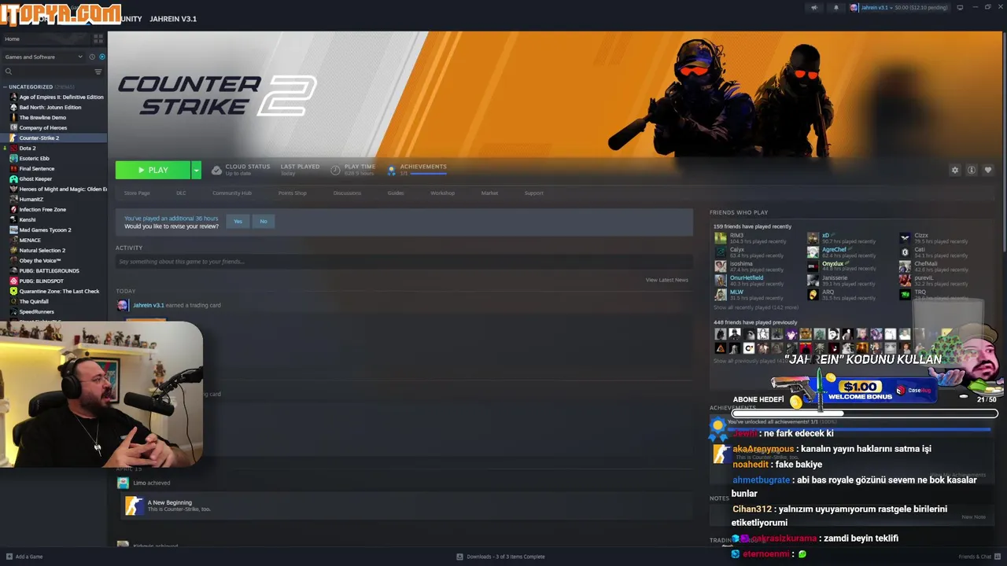1007x566 pixels.
Task: Show all recently played friends
Action: [x=755, y=307]
